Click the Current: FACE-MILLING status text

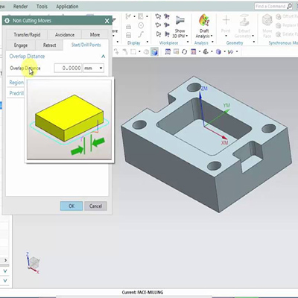click(142, 292)
